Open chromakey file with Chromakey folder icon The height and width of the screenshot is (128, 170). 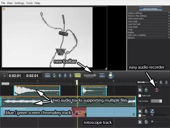(x=140, y=111)
